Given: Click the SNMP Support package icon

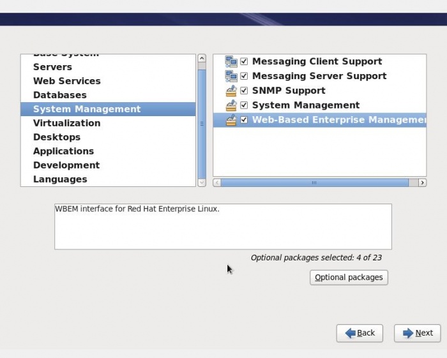Looking at the screenshot, I should [x=231, y=91].
